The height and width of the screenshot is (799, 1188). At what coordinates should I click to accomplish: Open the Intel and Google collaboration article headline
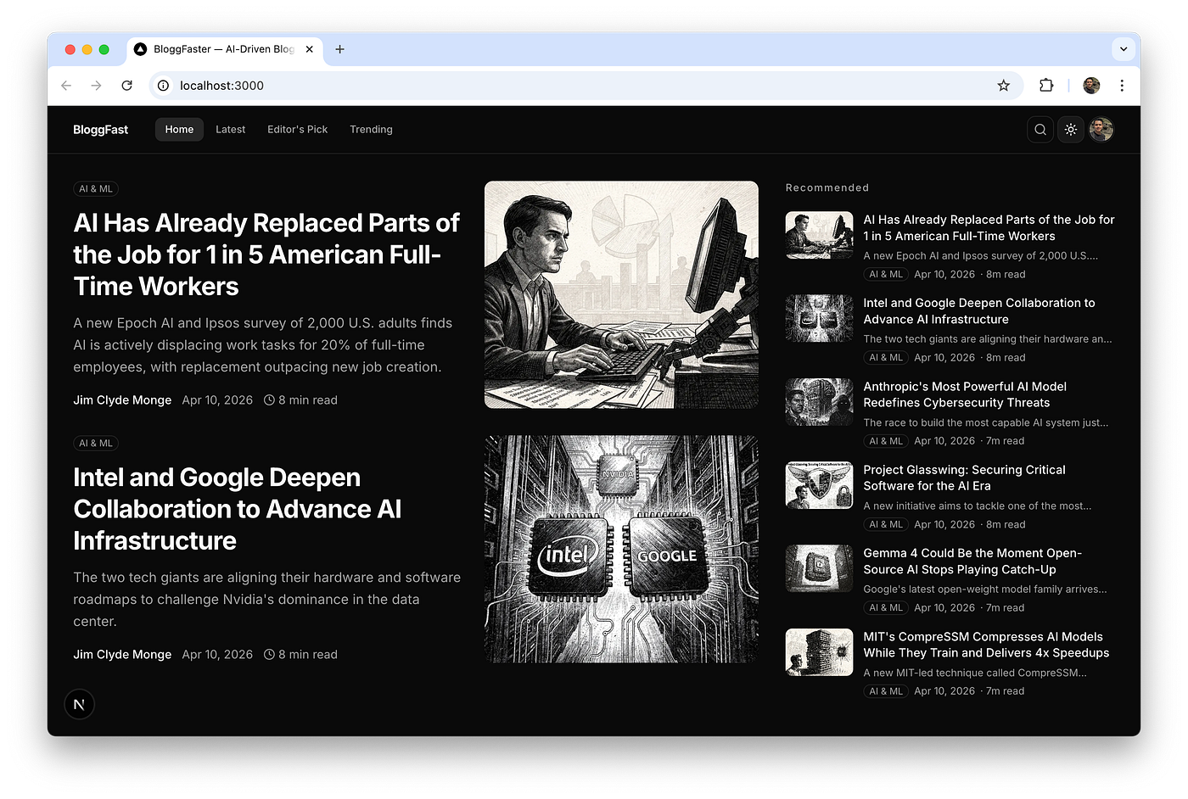click(237, 509)
